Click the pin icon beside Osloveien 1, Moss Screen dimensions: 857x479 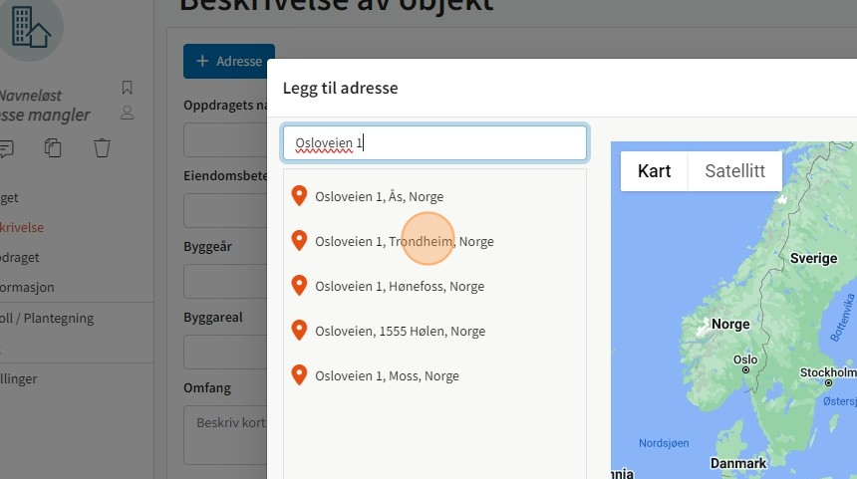pos(299,375)
